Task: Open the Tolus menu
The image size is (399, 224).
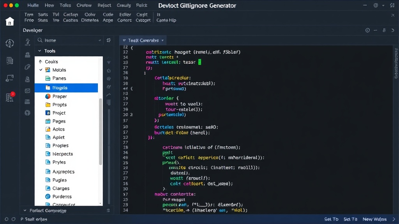Action: (x=65, y=5)
